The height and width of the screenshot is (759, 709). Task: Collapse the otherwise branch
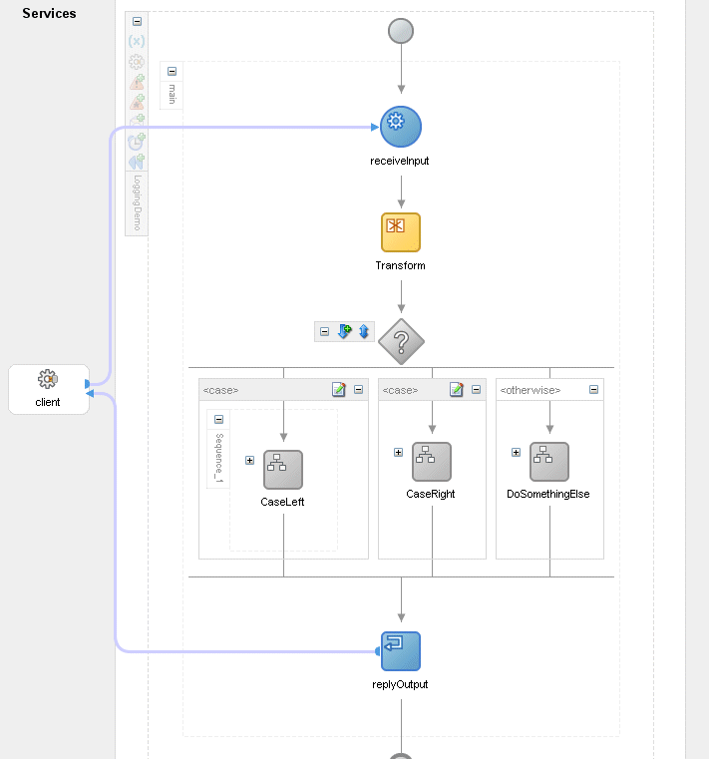click(593, 390)
